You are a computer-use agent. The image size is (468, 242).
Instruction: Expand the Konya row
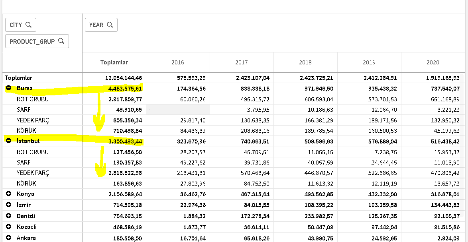[x=9, y=194]
